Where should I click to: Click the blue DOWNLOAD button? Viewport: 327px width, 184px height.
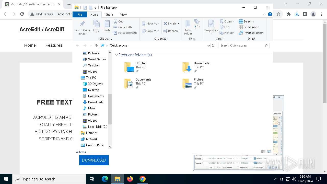(x=94, y=160)
